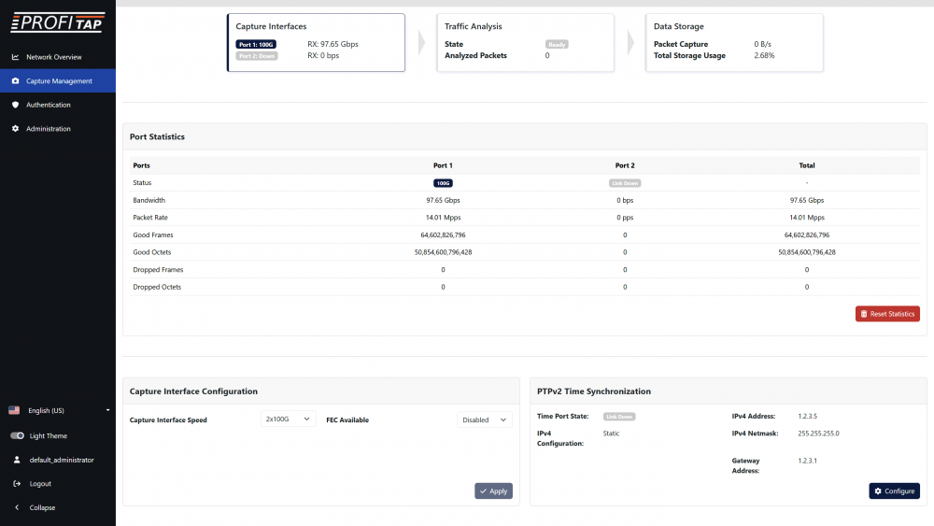This screenshot has height=526, width=934.
Task: Click the default_administrator user icon
Action: pos(16,460)
